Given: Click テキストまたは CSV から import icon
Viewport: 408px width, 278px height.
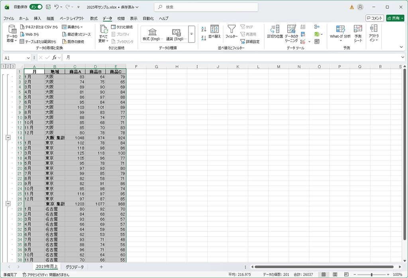Looking at the screenshot, I should 24,27.
